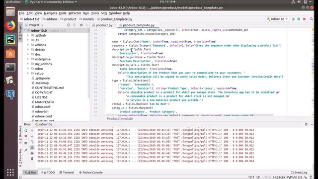Image resolution: width=318 pixels, height=179 pixels.
Task: Select CONTRIBUTING.md file
Action: pos(49,88)
